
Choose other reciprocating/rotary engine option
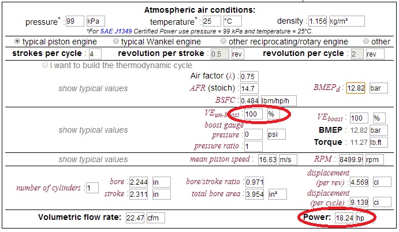pyautogui.click(x=224, y=42)
